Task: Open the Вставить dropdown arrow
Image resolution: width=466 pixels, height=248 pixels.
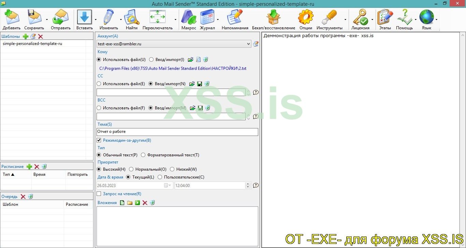Action: [x=96, y=20]
